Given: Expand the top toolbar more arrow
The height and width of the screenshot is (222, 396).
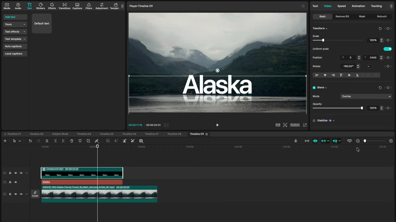Looking at the screenshot, I should pyautogui.click(x=122, y=6).
